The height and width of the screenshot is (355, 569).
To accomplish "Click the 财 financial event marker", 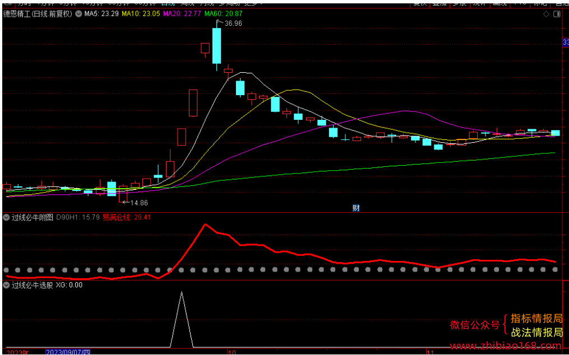I will pyautogui.click(x=356, y=208).
